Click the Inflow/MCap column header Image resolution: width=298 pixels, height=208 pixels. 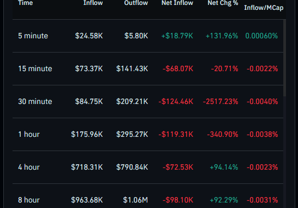coord(264,8)
